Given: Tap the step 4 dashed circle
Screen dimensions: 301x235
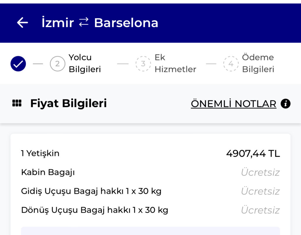Looking at the screenshot, I should pos(231,64).
